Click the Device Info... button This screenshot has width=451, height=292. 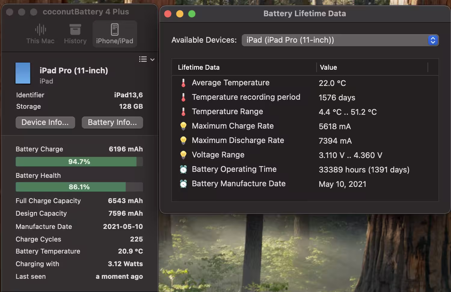pos(45,123)
